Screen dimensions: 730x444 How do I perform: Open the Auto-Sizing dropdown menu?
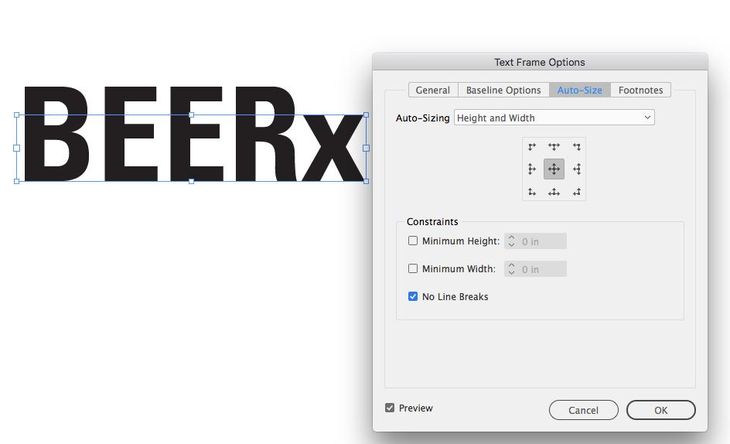554,118
